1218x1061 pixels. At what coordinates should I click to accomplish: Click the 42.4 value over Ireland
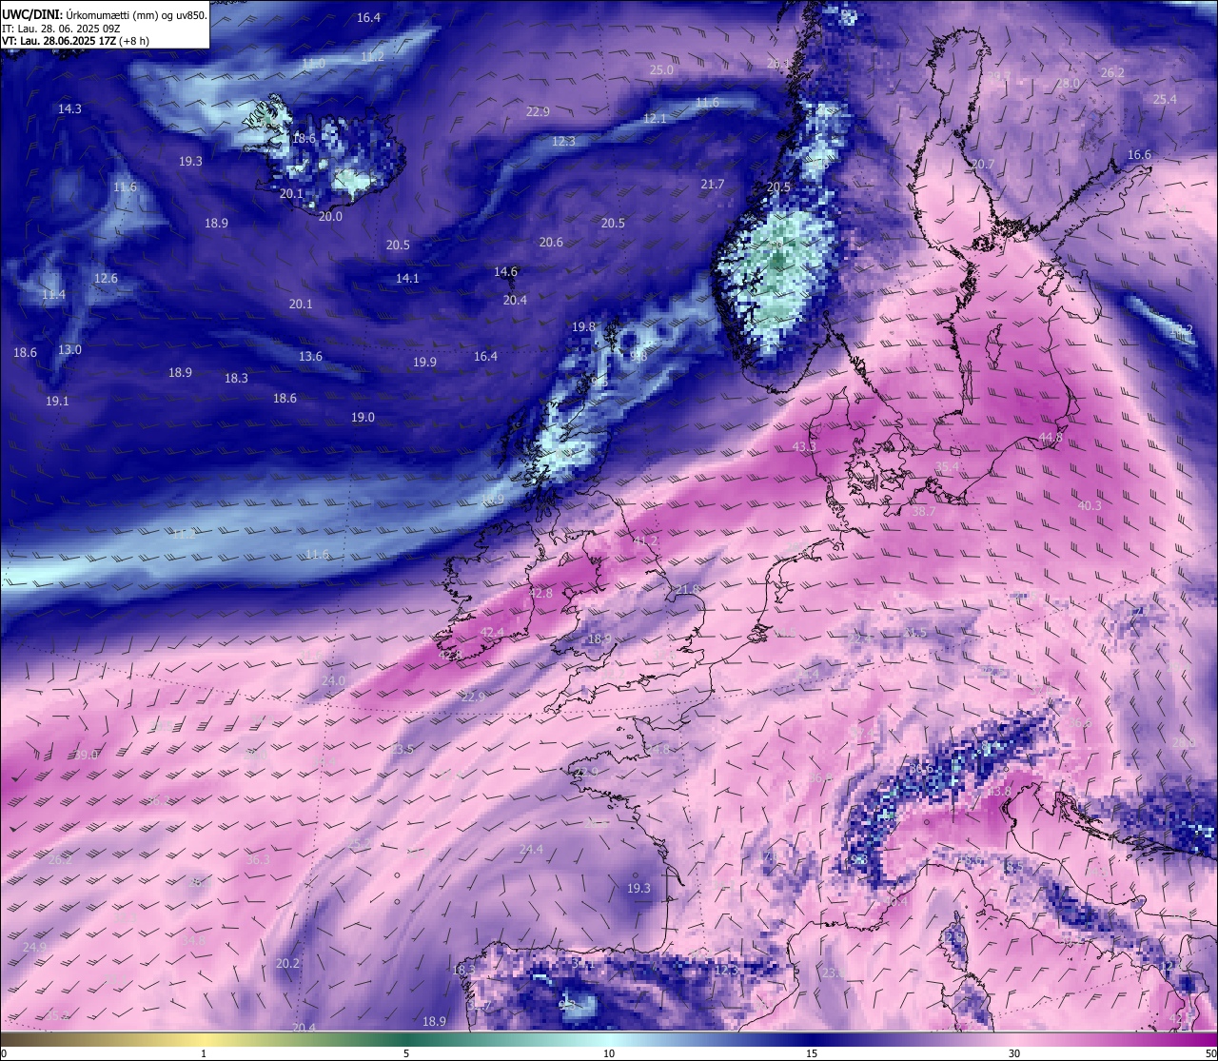click(x=492, y=633)
